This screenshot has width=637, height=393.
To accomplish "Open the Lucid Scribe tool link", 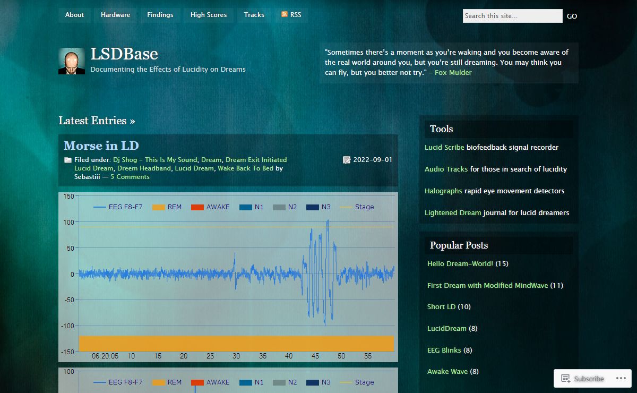I will coord(444,147).
